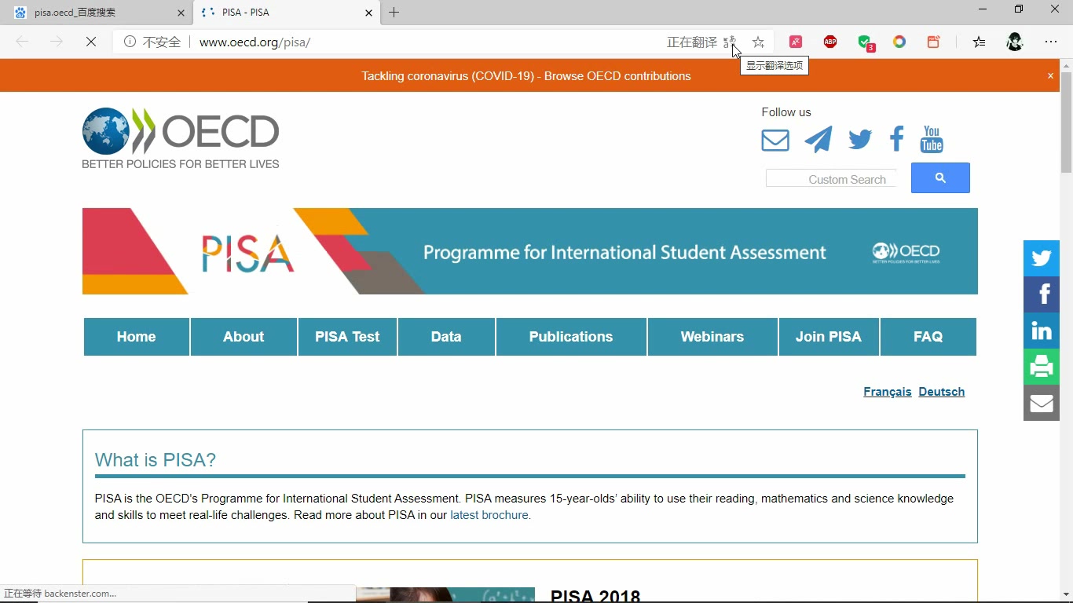The width and height of the screenshot is (1073, 603).
Task: Click the PISA 2018 heading
Action: (x=595, y=596)
